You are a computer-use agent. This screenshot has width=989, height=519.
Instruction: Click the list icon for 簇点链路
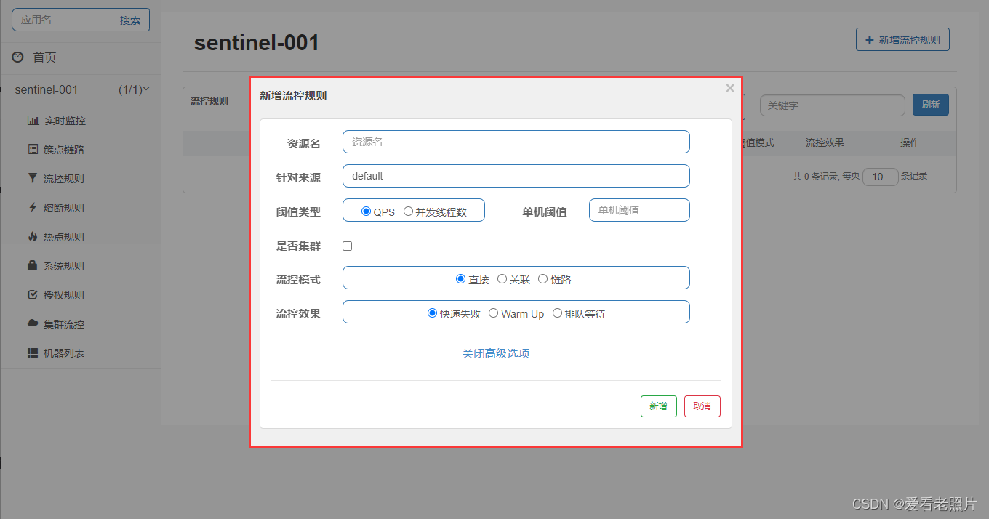(33, 149)
